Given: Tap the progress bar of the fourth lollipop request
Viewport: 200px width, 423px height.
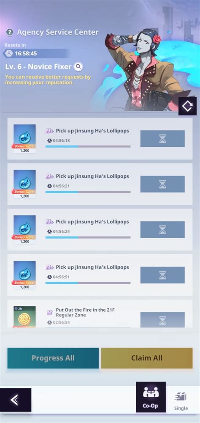Looking at the screenshot, I should point(88,283).
